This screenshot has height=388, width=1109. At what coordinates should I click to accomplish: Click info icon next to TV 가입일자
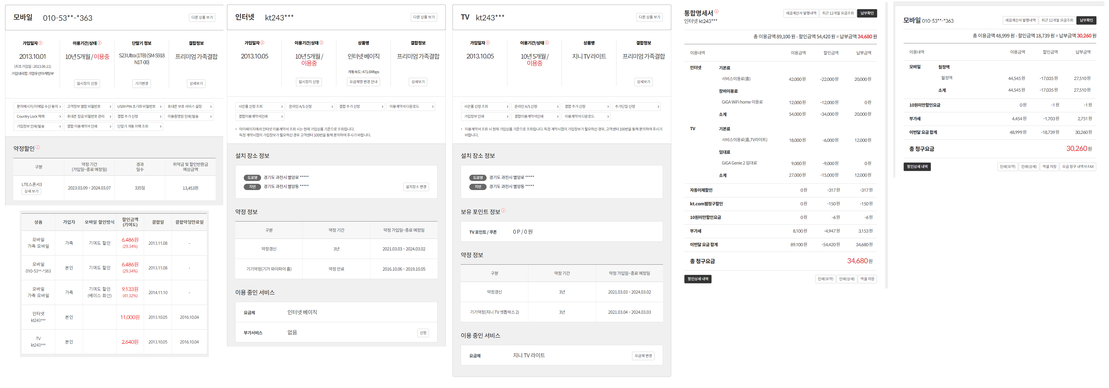[x=488, y=43]
